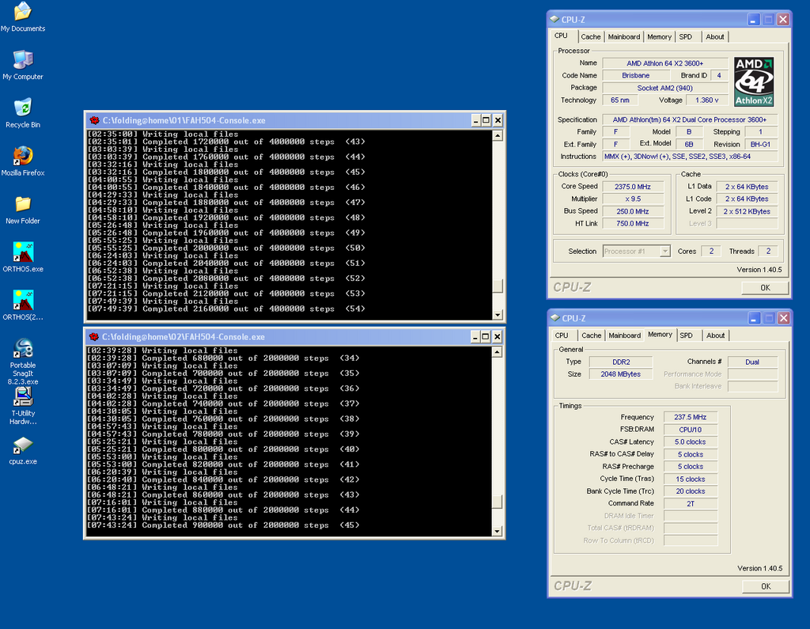Expand the Processor #1 selection dropdown
Screen dimensions: 810x629
click(x=664, y=252)
